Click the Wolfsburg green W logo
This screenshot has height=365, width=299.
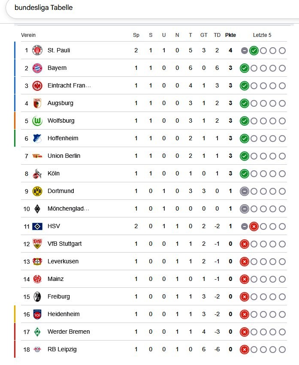38,121
